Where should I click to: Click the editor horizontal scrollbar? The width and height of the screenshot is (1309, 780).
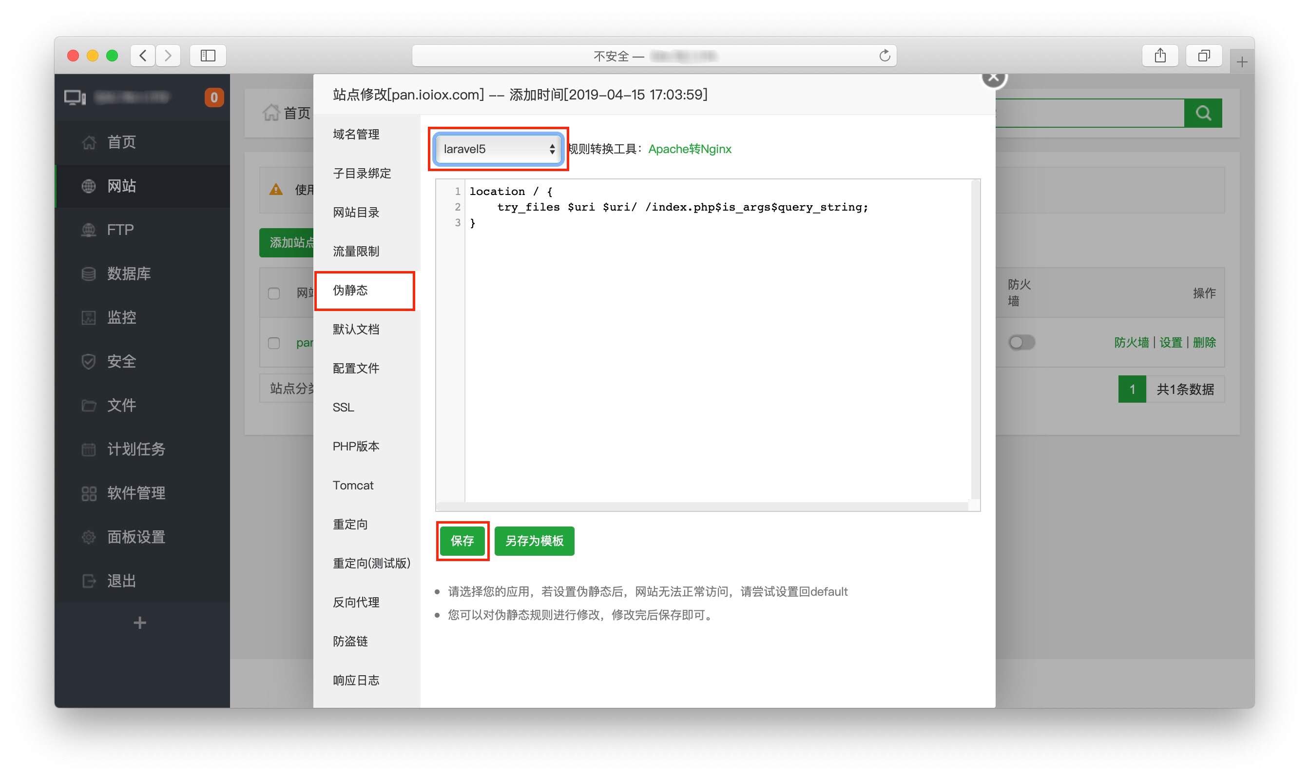[x=703, y=506]
